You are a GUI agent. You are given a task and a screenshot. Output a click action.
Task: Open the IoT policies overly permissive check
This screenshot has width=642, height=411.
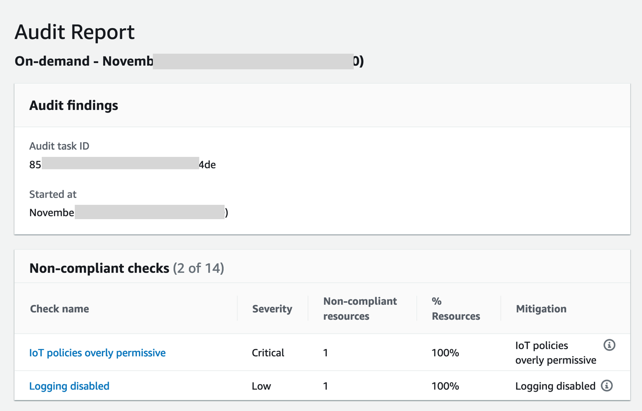(x=97, y=353)
